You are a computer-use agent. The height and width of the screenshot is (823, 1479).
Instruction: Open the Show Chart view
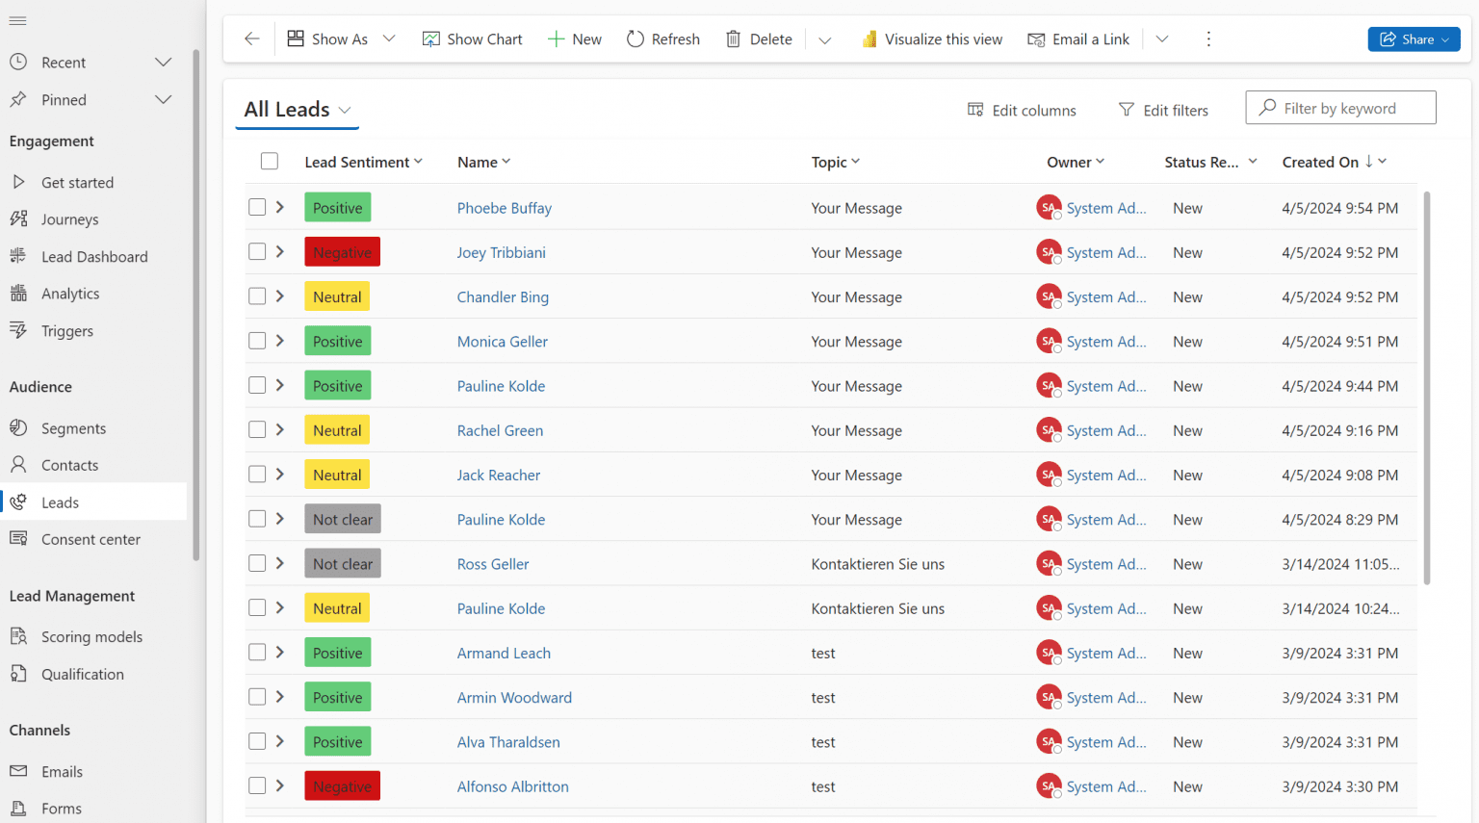[472, 39]
